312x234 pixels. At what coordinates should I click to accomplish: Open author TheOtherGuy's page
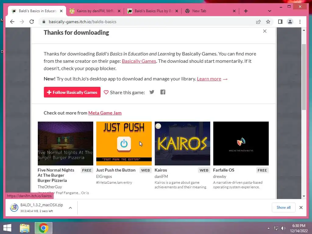[x=50, y=187]
